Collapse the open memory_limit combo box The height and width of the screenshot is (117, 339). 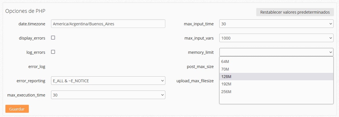click(x=276, y=52)
